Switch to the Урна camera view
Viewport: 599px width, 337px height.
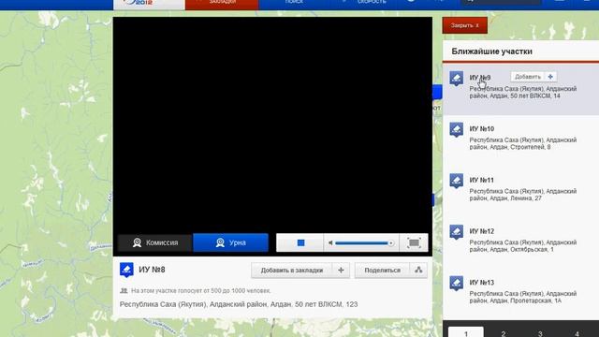pos(231,242)
